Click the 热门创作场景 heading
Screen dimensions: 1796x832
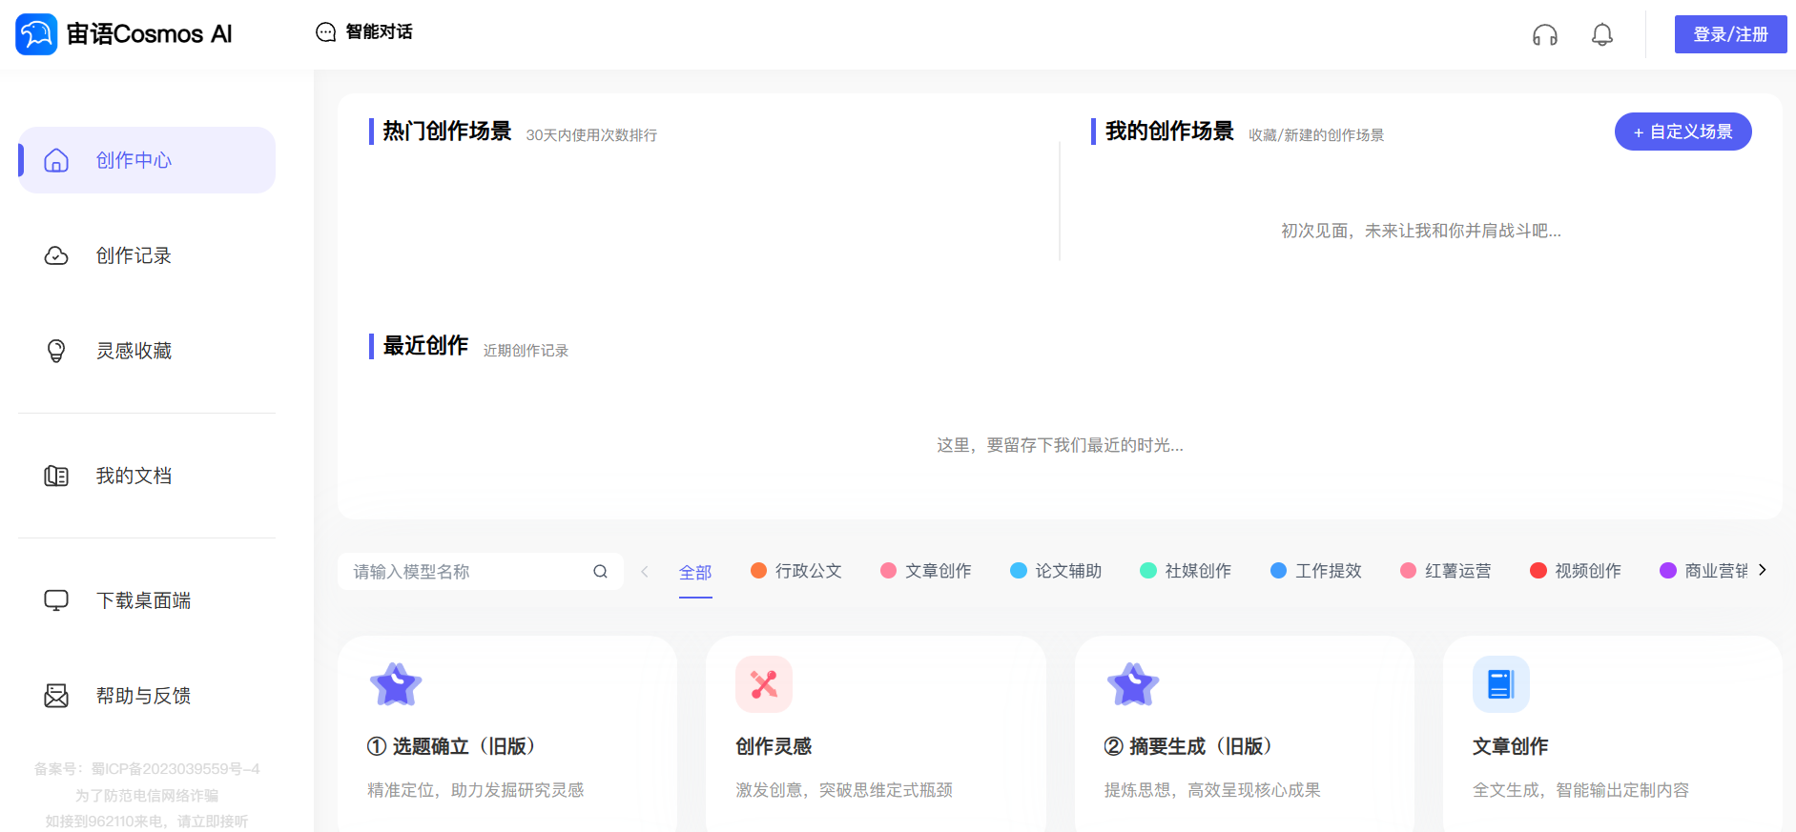pos(447,131)
